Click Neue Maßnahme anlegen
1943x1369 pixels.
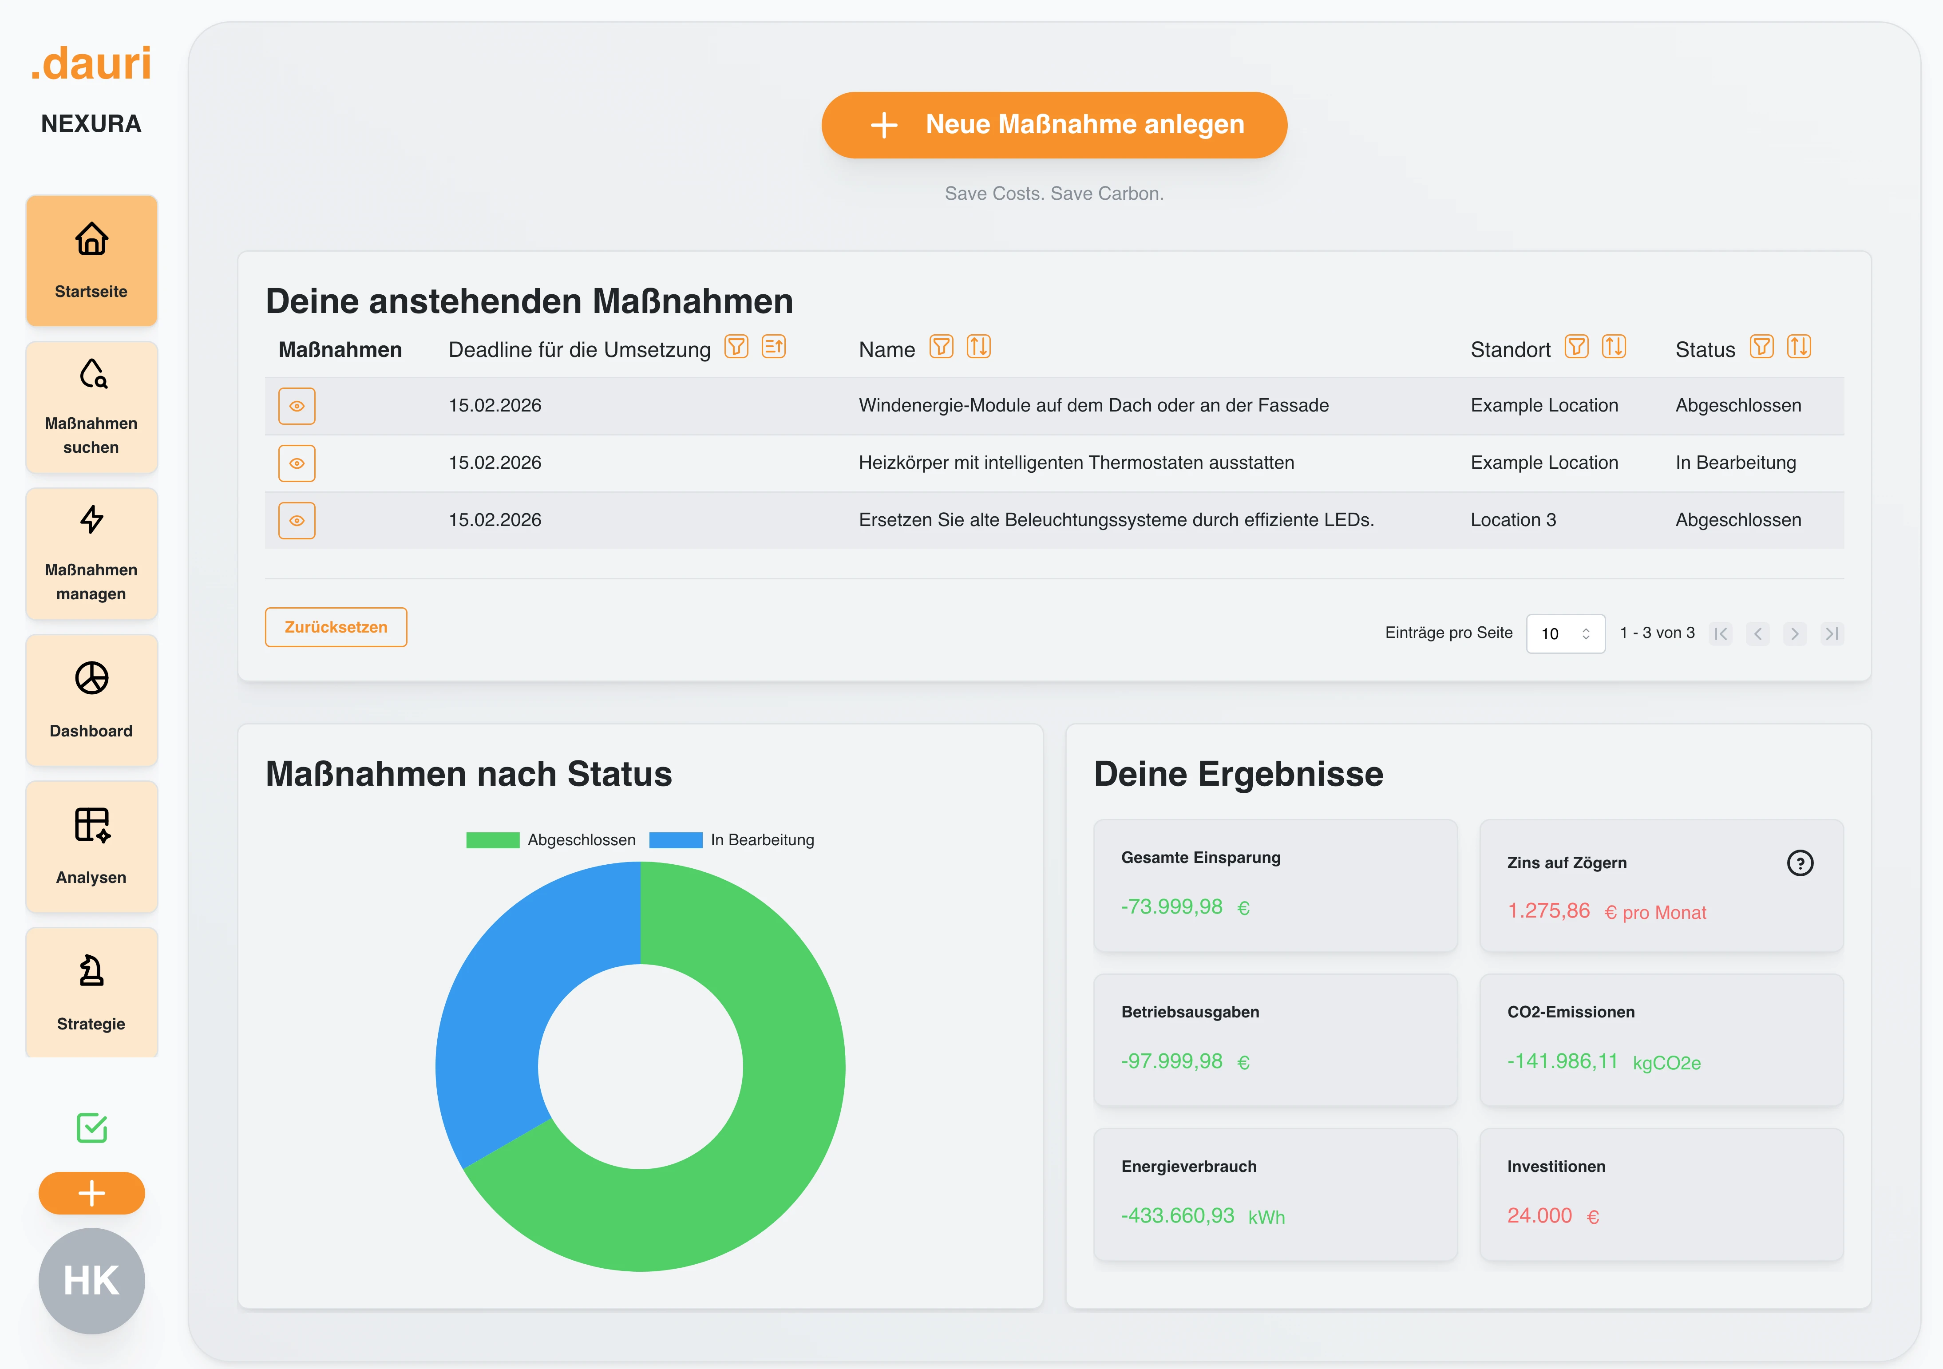point(1053,124)
